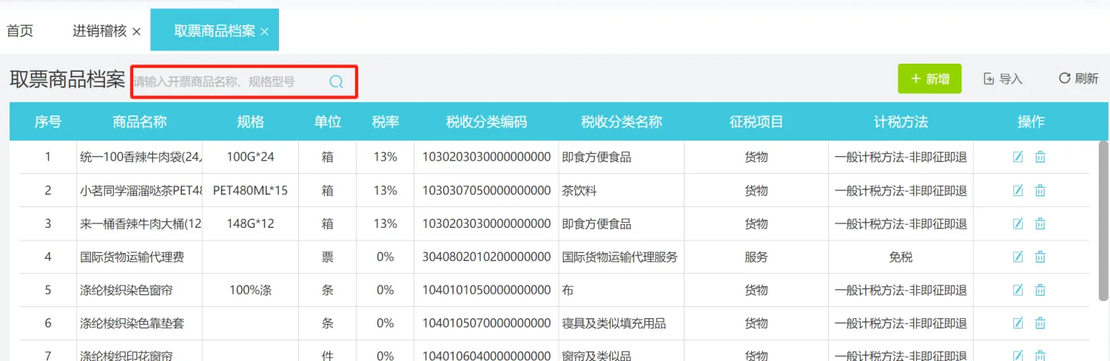Edit the 涤纶梭织染色窗帘 row

pyautogui.click(x=1017, y=290)
